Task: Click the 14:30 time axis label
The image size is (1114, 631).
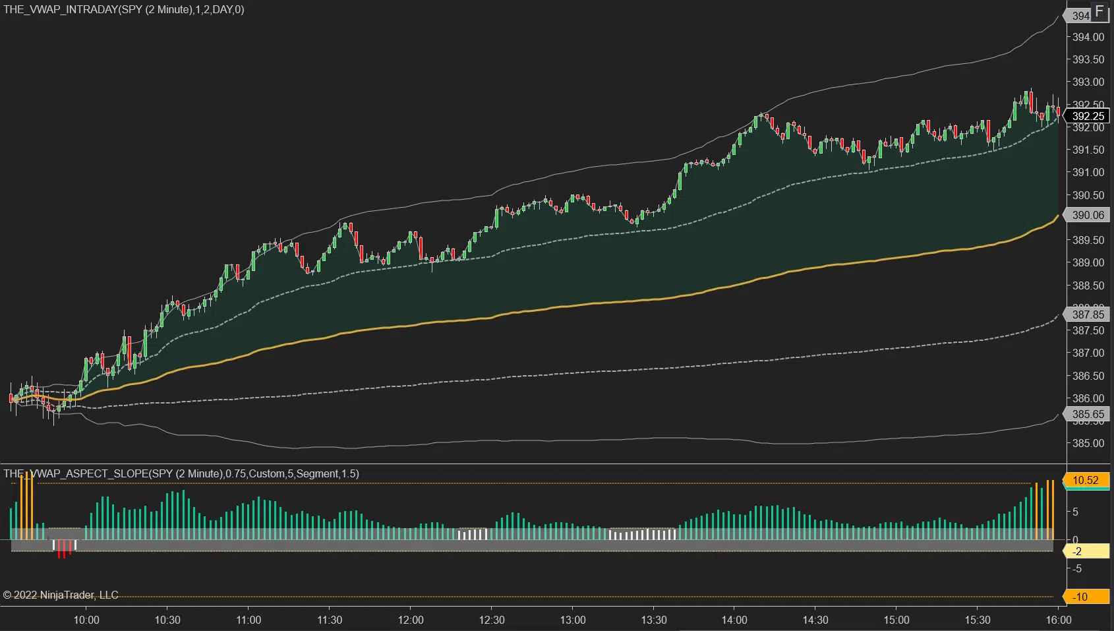Action: (815, 620)
